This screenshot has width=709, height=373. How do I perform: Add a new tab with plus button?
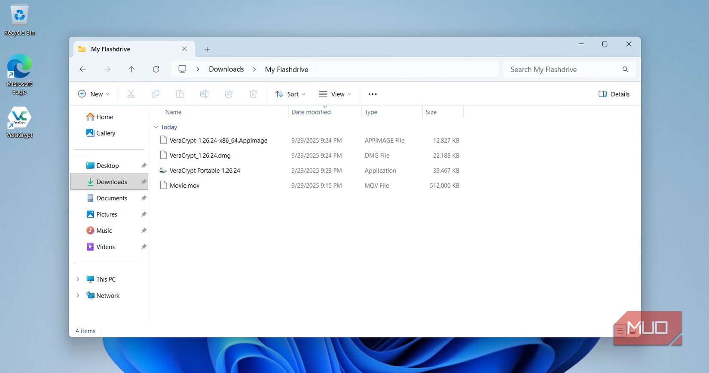point(207,49)
